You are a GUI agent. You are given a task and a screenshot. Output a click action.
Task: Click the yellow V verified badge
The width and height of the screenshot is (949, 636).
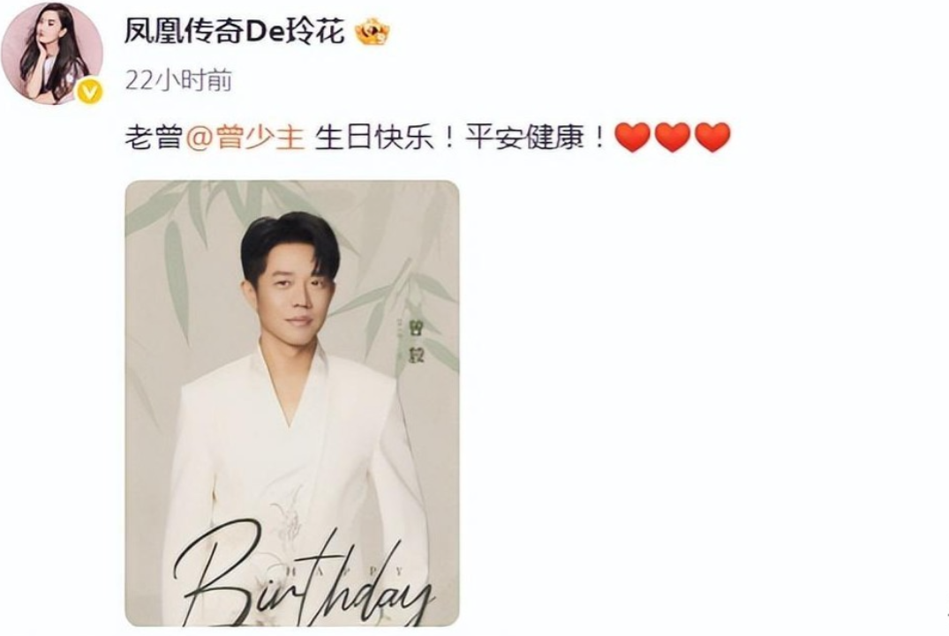pyautogui.click(x=89, y=91)
